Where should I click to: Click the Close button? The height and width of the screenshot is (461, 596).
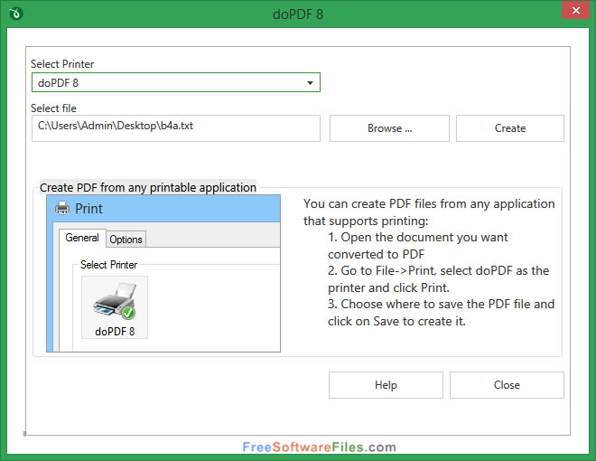click(x=507, y=385)
